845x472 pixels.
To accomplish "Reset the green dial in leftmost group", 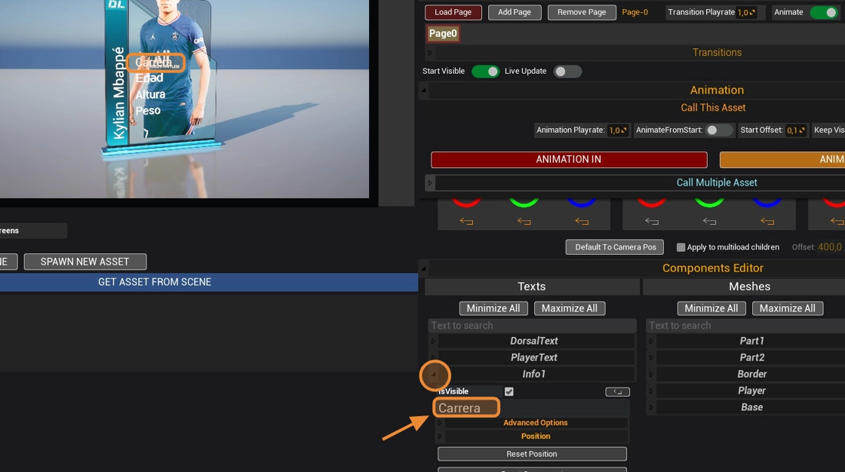I will [x=524, y=222].
